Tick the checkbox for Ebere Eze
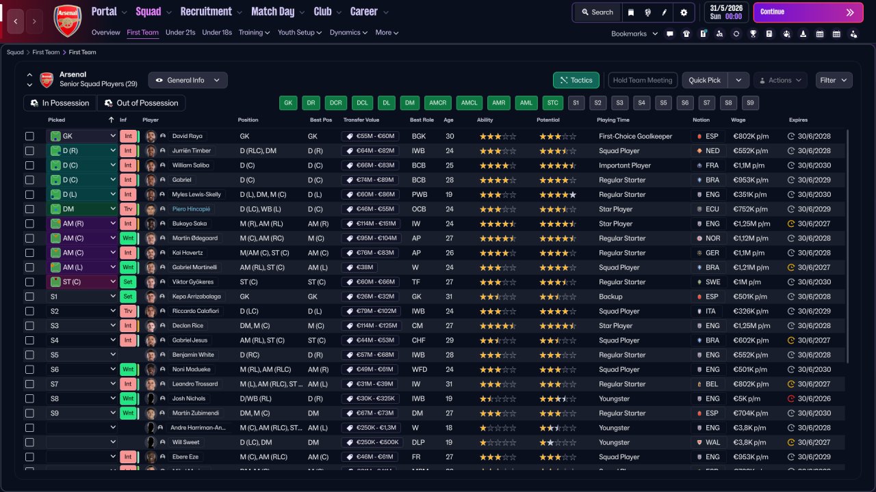876x492 pixels. pos(29,456)
